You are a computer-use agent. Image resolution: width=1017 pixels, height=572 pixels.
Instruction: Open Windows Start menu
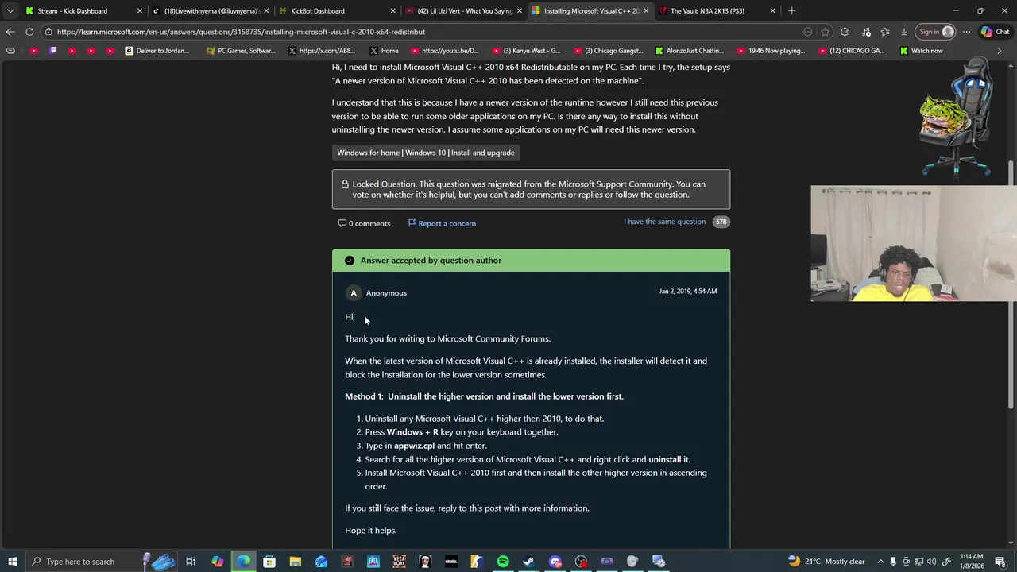pyautogui.click(x=12, y=562)
